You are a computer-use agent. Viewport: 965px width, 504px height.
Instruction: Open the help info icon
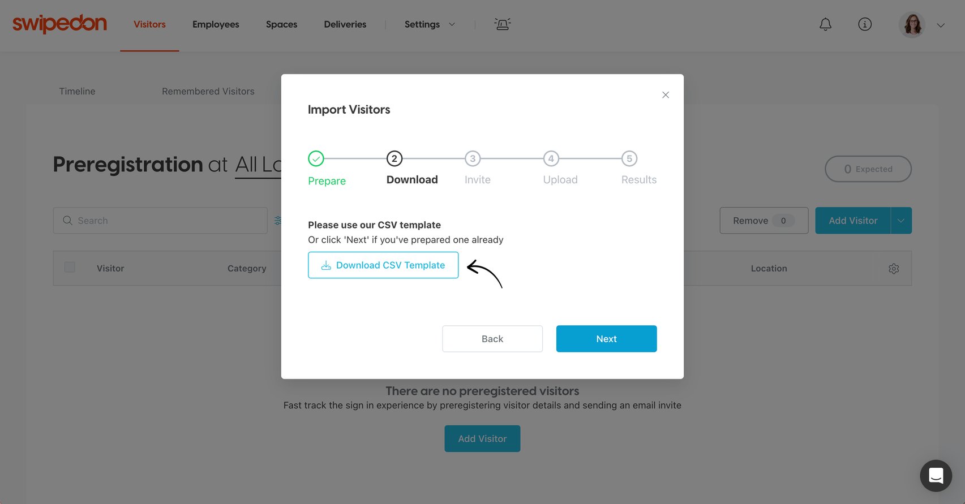click(864, 24)
